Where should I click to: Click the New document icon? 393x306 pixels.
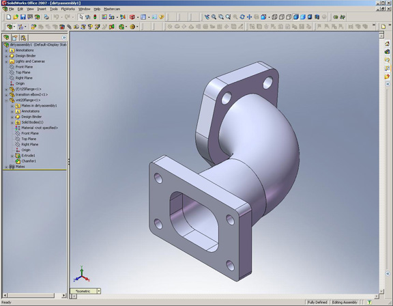[8, 17]
